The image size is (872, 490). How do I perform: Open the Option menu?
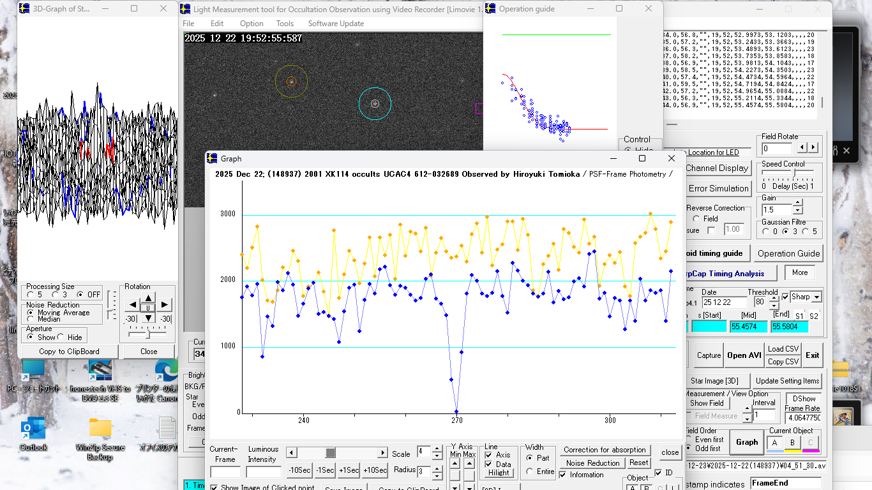point(252,24)
